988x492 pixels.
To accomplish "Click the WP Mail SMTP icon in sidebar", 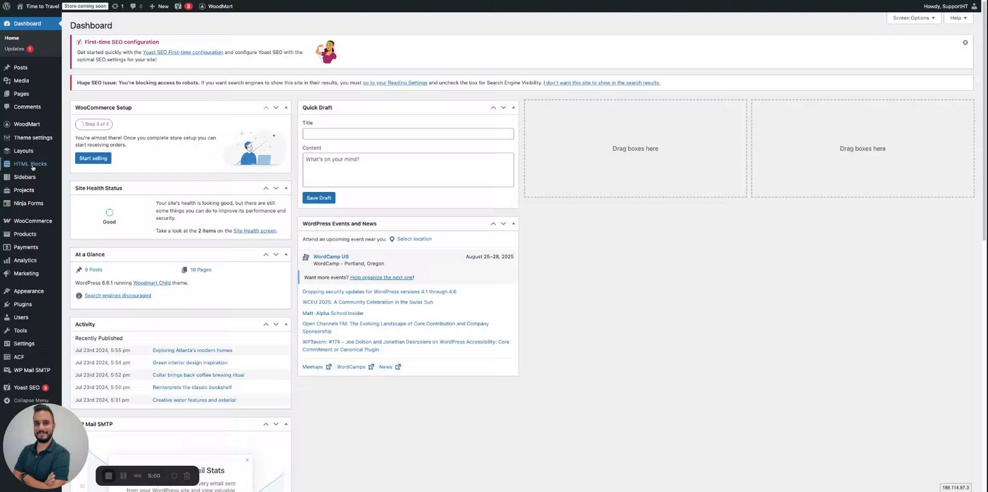I will tap(7, 370).
